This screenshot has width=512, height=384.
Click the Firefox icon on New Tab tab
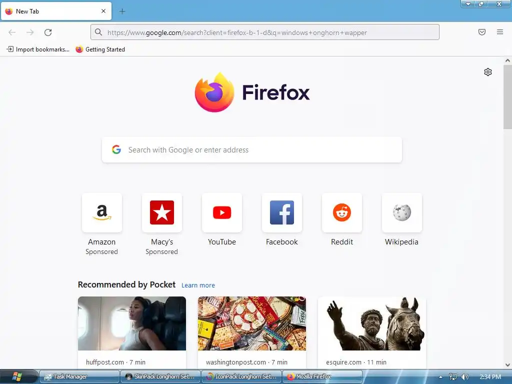[x=9, y=11]
